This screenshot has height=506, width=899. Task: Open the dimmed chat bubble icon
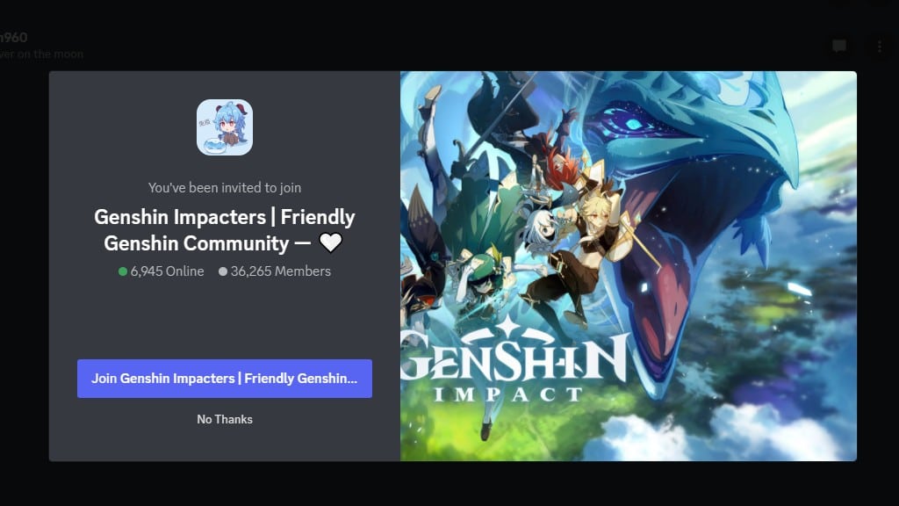839,46
